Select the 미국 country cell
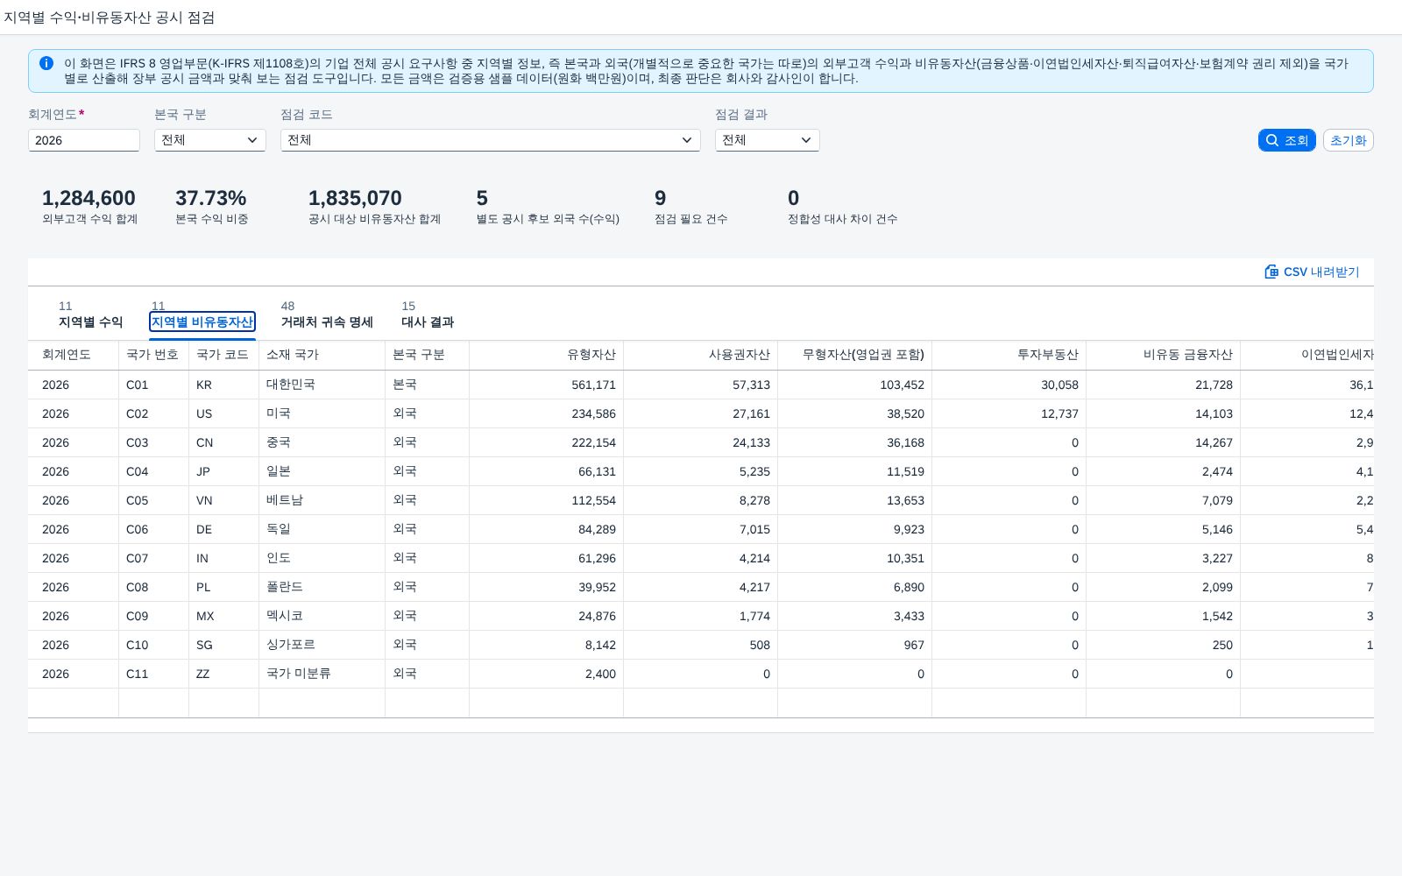Viewport: 1402px width, 876px height. click(x=322, y=413)
